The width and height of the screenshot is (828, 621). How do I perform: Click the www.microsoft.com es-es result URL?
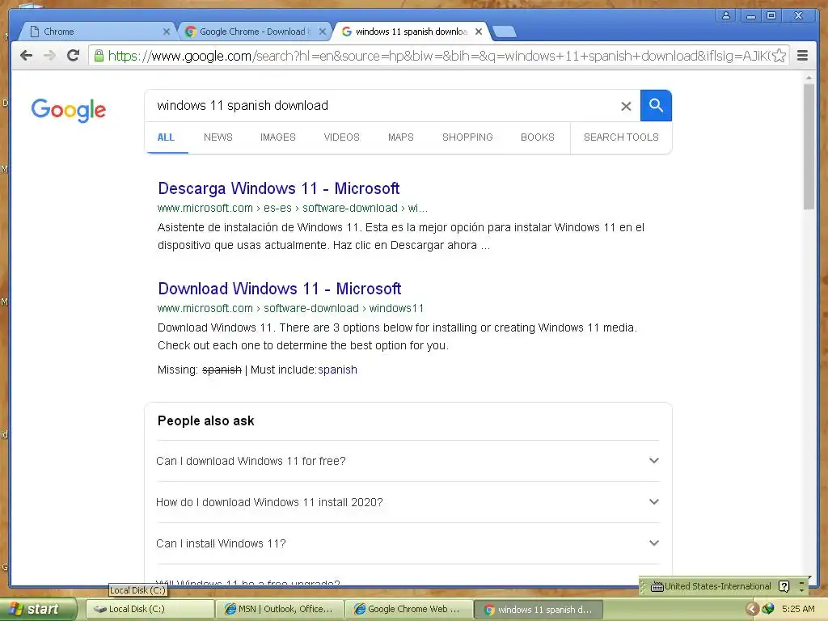pos(293,208)
